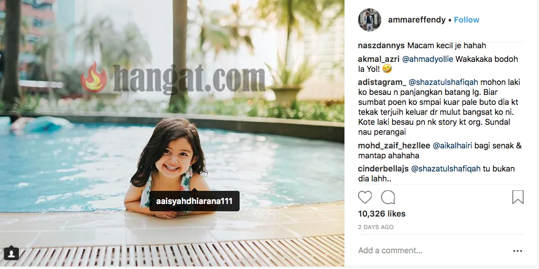Open naszdannys commenter profile

click(x=382, y=46)
